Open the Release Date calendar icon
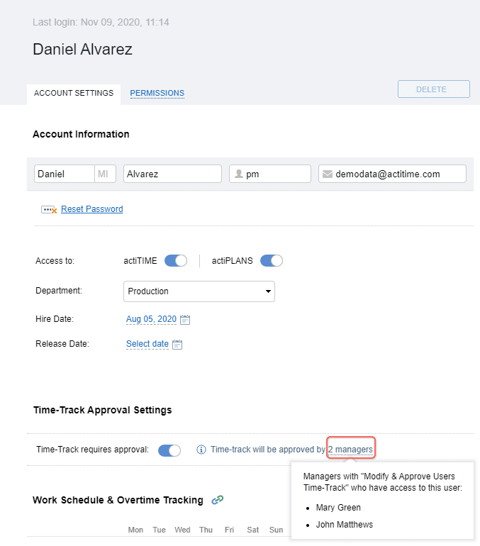This screenshot has height=546, width=480. [177, 345]
